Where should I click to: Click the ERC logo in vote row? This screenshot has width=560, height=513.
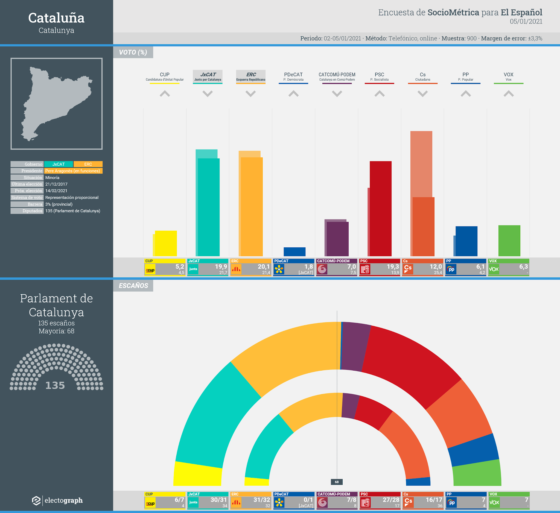click(x=236, y=269)
